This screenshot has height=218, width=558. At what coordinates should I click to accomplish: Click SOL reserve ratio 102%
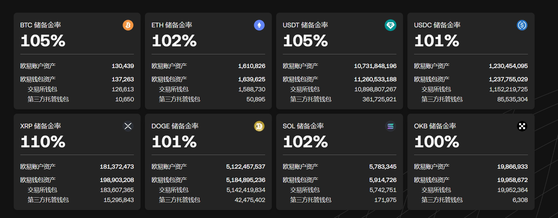pyautogui.click(x=305, y=142)
